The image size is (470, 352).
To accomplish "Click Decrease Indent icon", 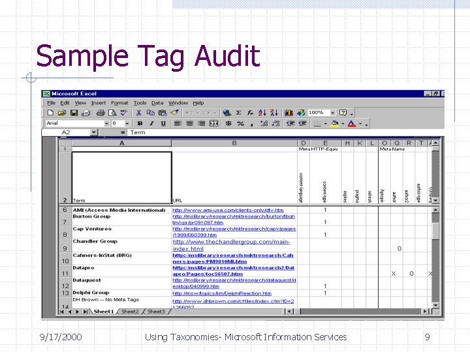I will (x=290, y=123).
